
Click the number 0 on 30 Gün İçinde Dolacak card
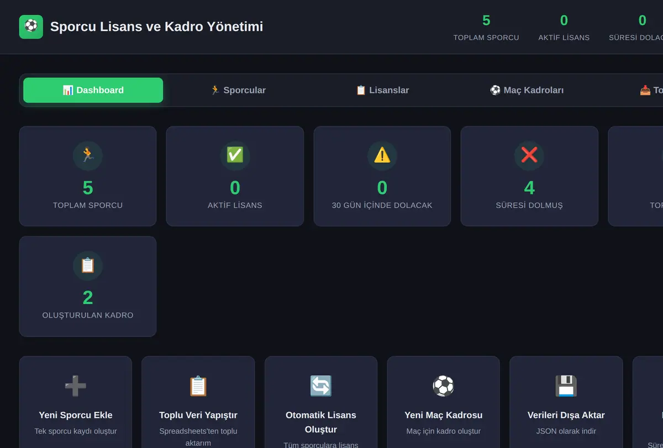click(x=382, y=188)
